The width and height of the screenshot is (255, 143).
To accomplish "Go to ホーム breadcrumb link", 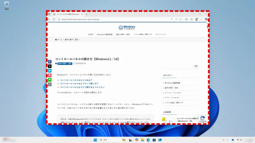I will [59, 40].
